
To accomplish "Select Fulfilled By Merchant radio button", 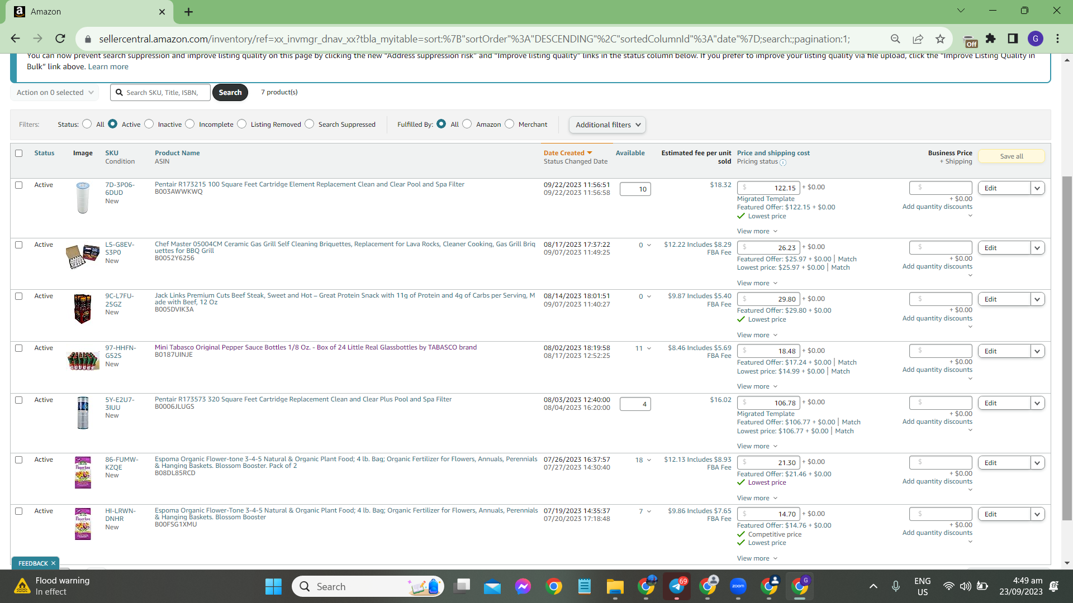I will point(509,124).
